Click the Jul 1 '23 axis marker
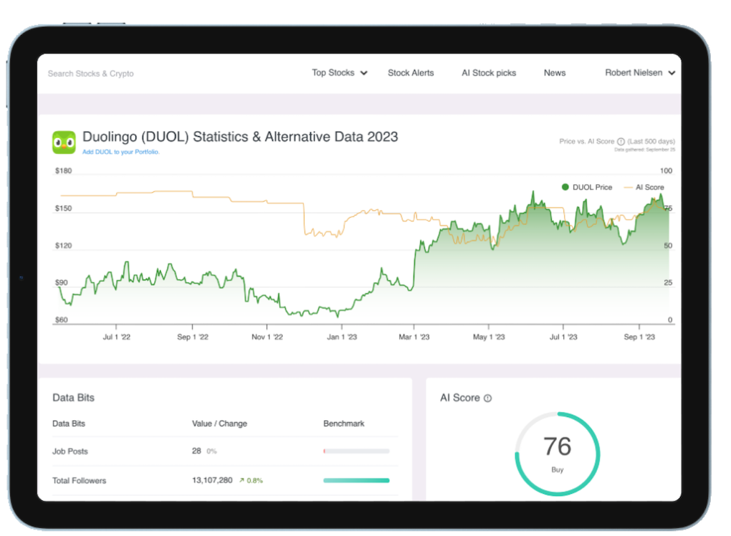 coord(563,337)
